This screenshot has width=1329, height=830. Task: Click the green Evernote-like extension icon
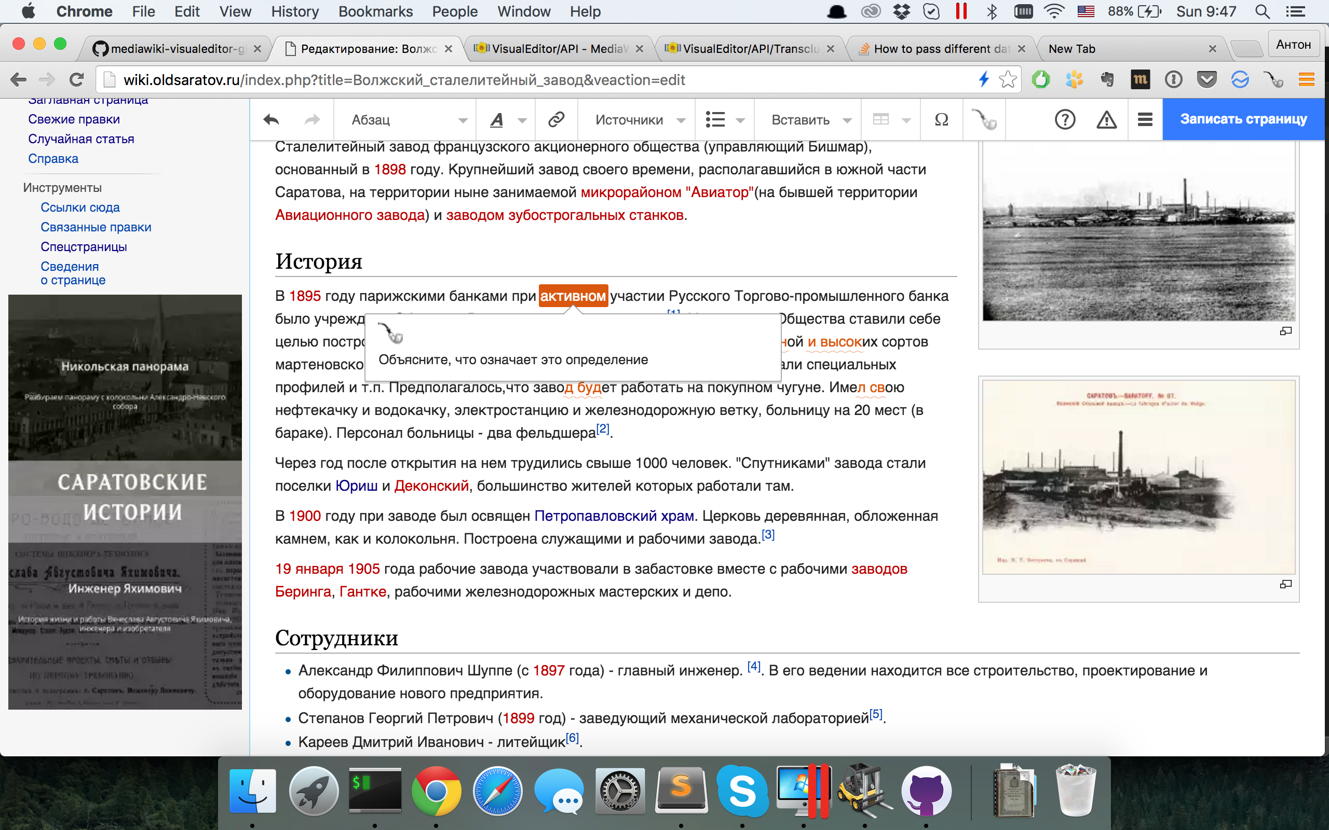(x=1040, y=80)
